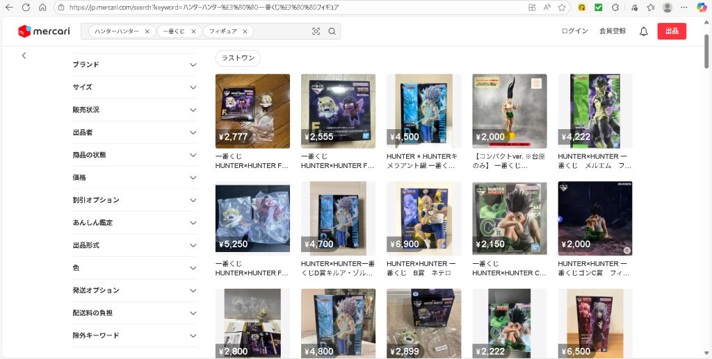Click the red 出品 button

coord(672,31)
